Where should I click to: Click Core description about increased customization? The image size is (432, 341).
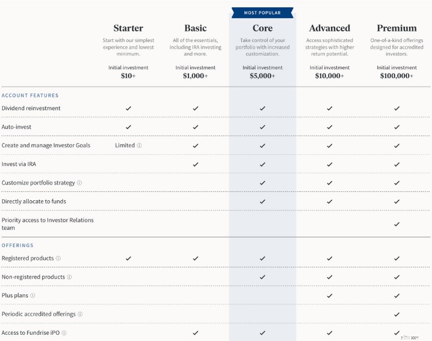pos(263,47)
